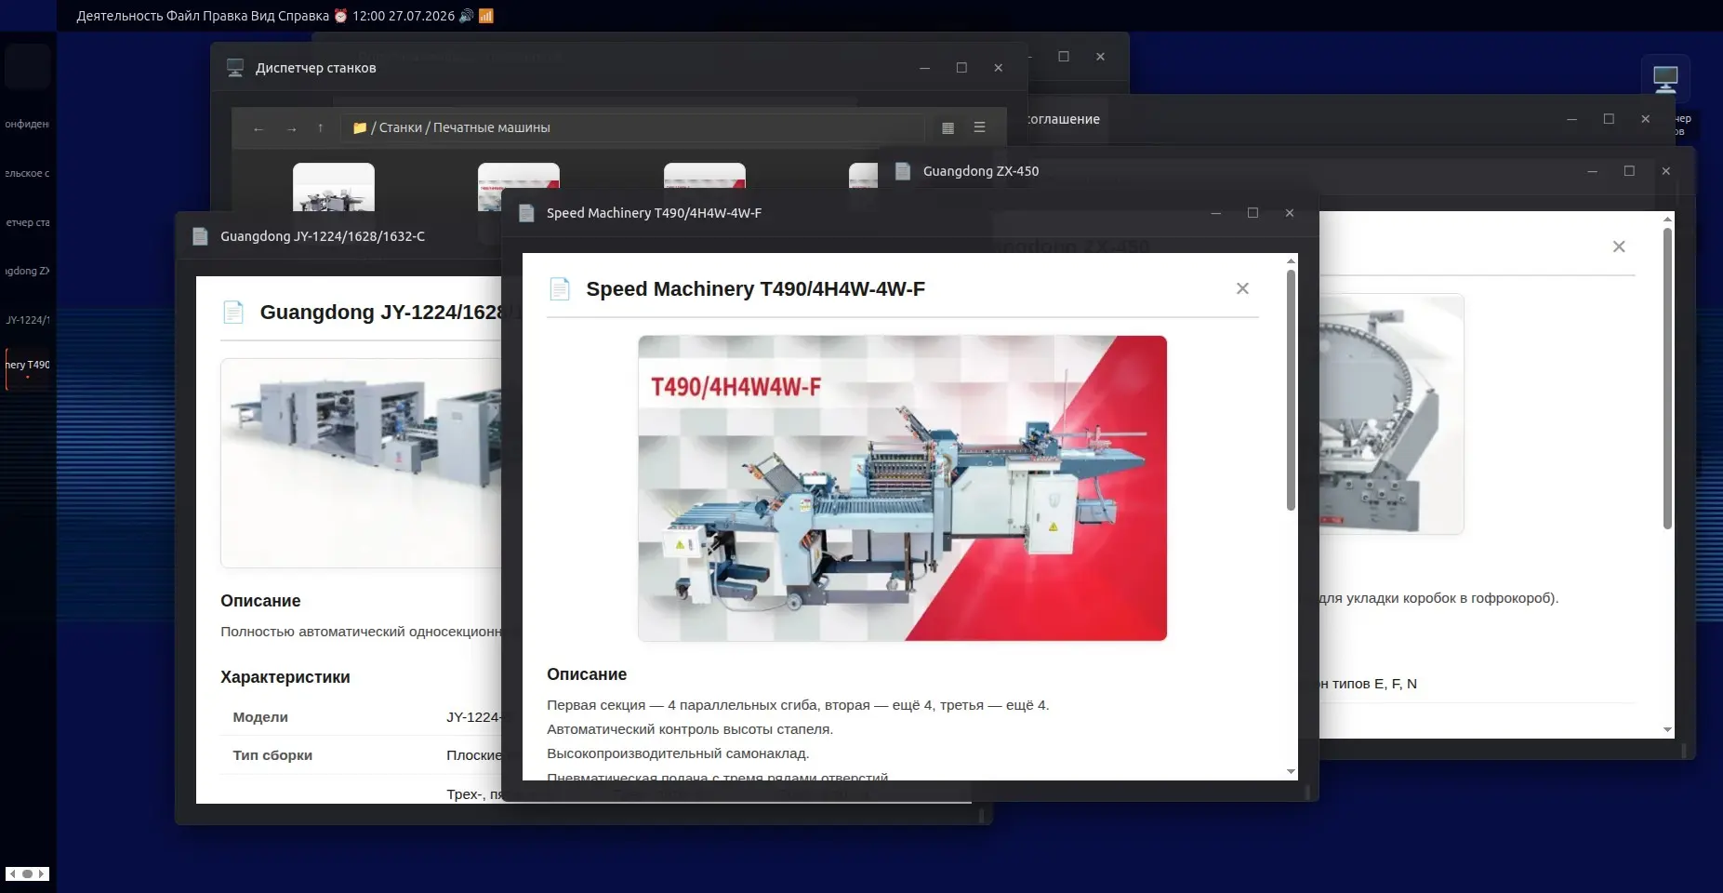
Task: Click the Тип сборки row label
Action: click(x=272, y=755)
